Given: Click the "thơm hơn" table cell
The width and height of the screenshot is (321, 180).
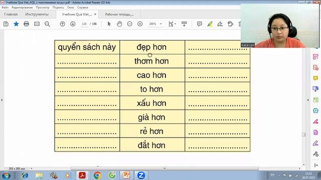Looking at the screenshot, I should [x=152, y=61].
